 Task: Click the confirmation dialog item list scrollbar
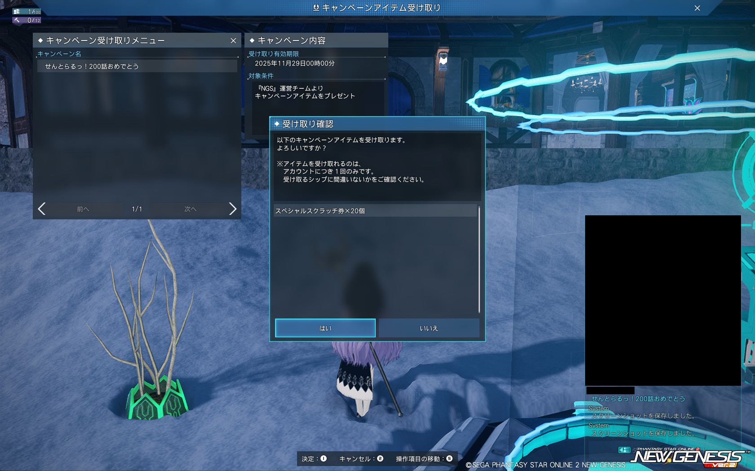click(x=479, y=259)
